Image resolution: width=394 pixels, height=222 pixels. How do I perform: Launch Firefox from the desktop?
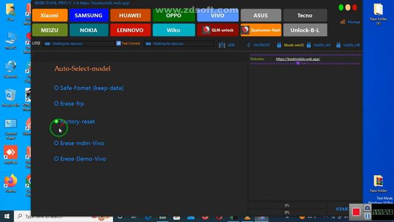coord(10,183)
